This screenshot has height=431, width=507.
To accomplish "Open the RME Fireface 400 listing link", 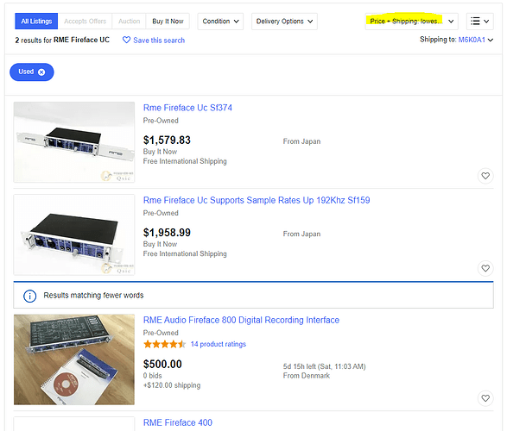I will pos(178,422).
